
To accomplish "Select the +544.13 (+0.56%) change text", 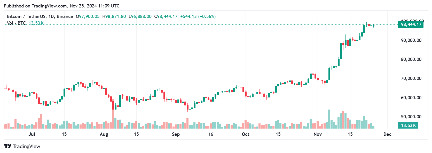I will (x=198, y=16).
